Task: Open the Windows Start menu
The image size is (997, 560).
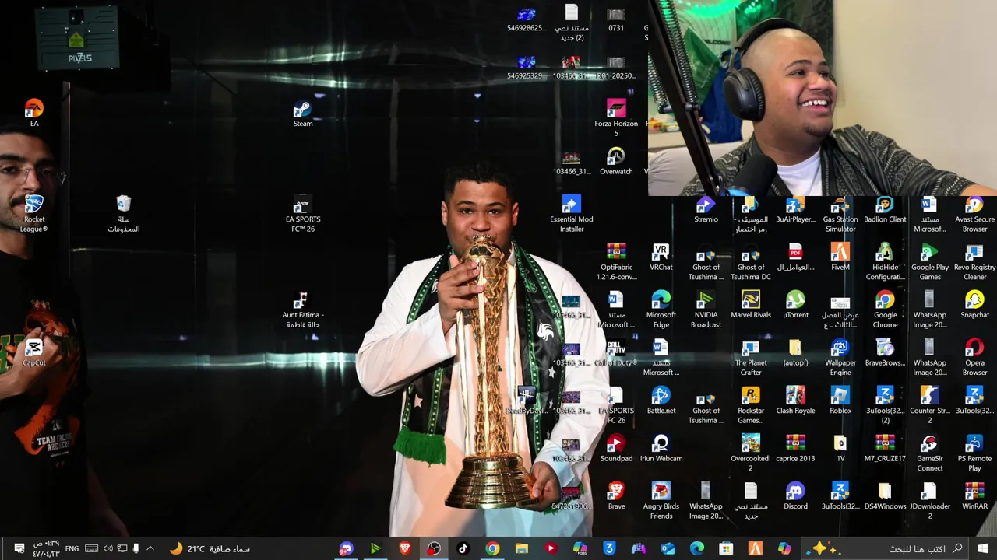Action: click(982, 548)
